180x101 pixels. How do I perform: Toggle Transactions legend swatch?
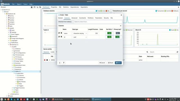point(156,11)
